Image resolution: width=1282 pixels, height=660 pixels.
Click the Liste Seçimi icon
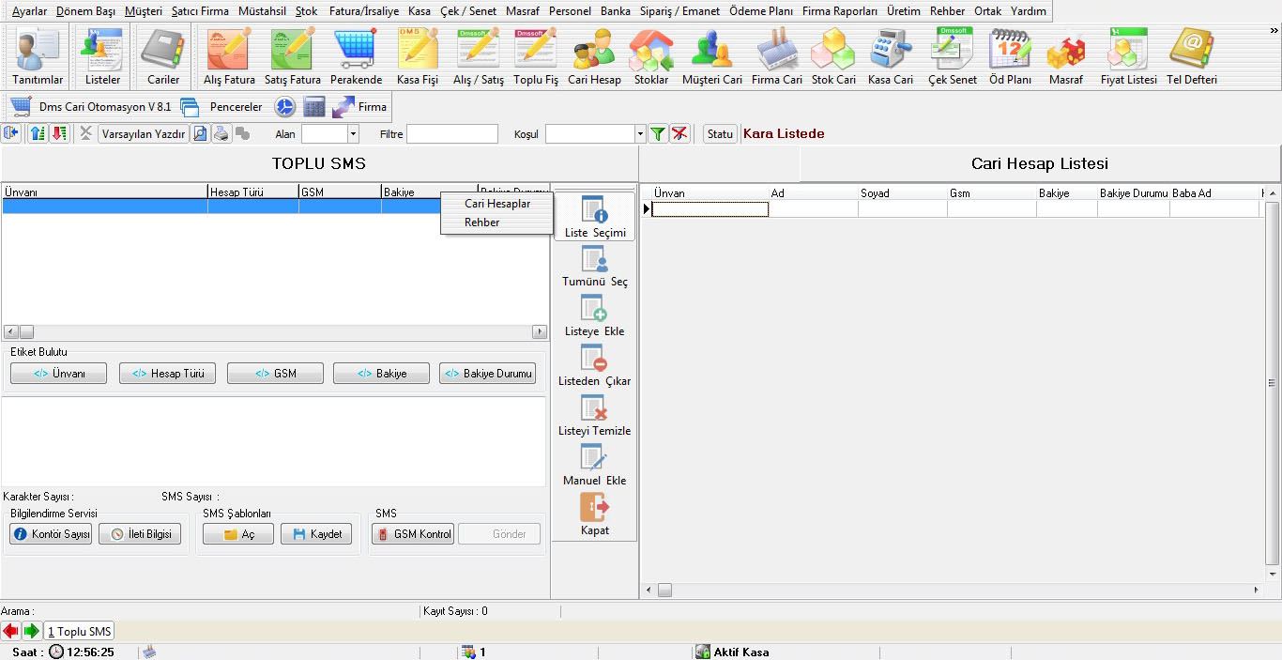595,217
